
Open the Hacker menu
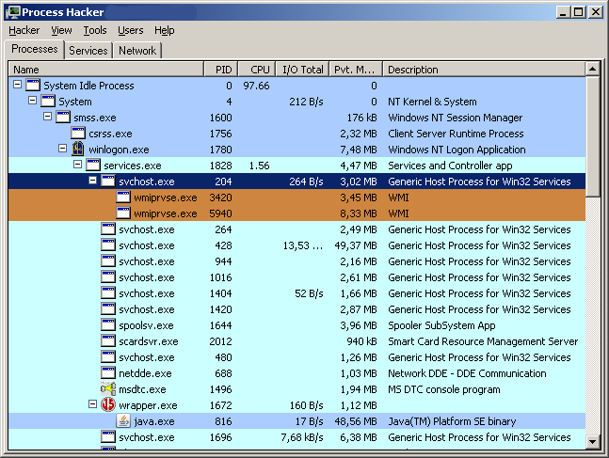24,30
